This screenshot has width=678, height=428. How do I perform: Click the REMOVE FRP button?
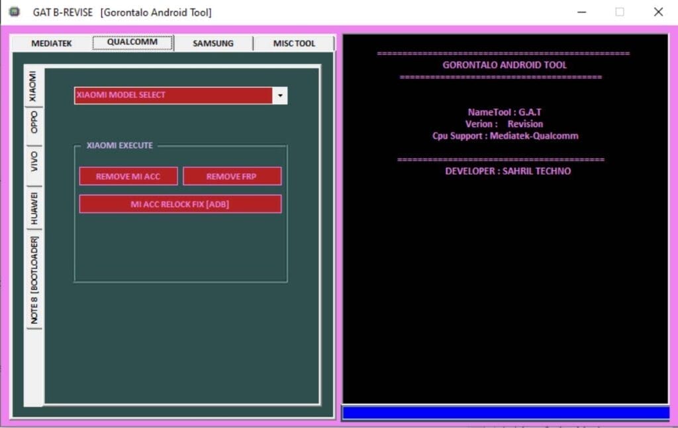(x=232, y=176)
